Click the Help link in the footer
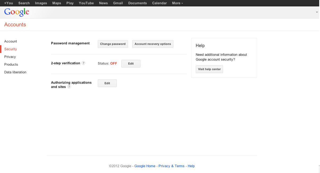The width and height of the screenshot is (320, 173). coord(191,166)
